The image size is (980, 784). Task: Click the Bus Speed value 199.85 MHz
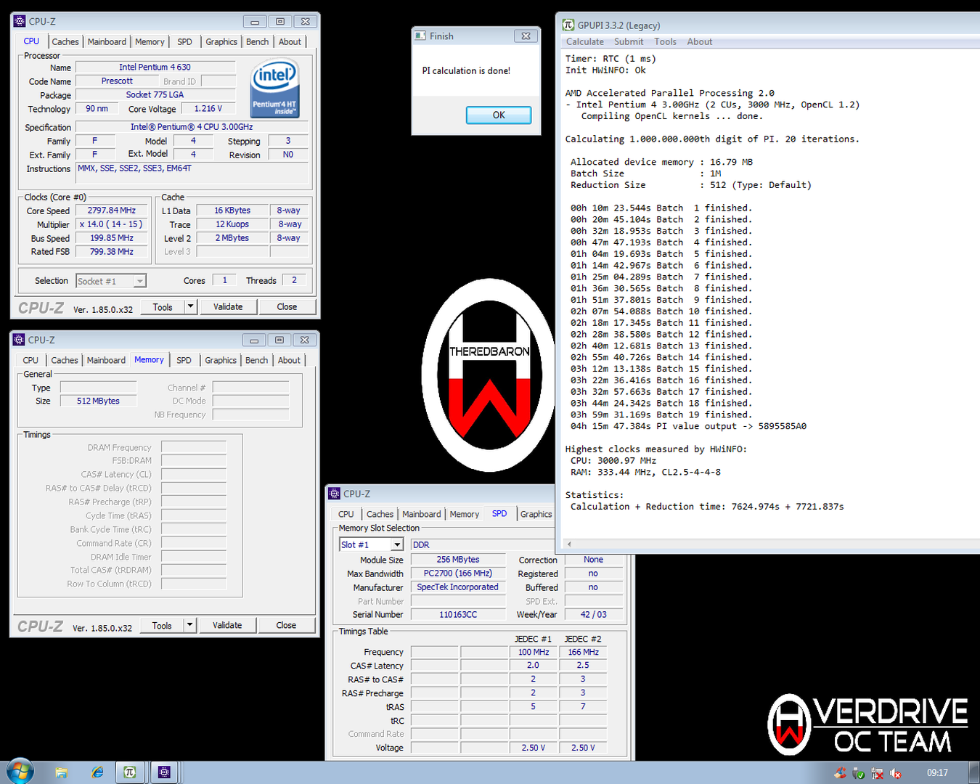pyautogui.click(x=112, y=238)
